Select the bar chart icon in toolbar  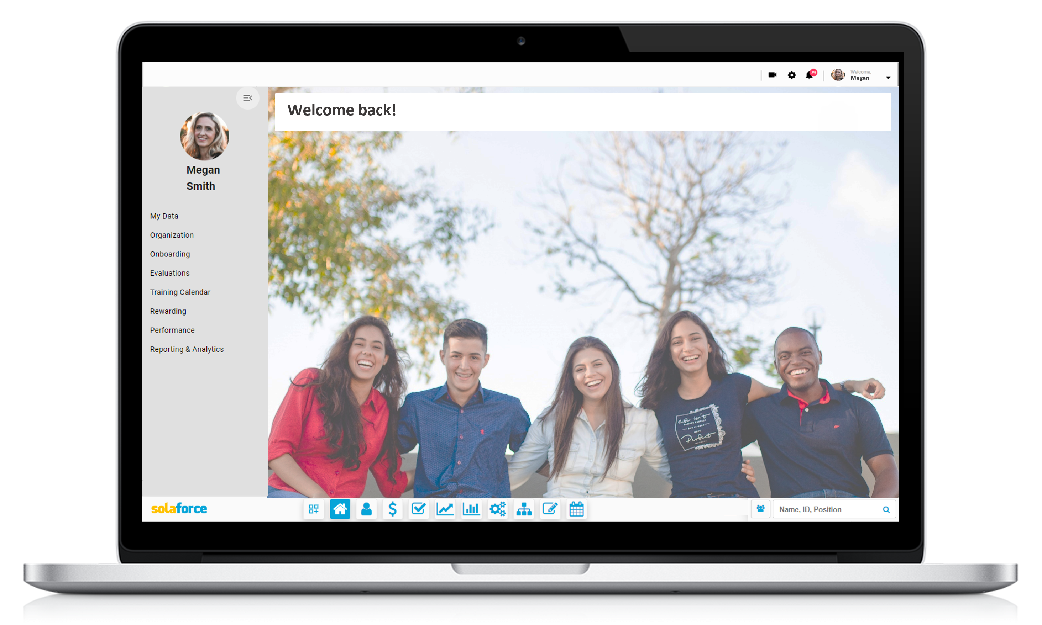472,510
